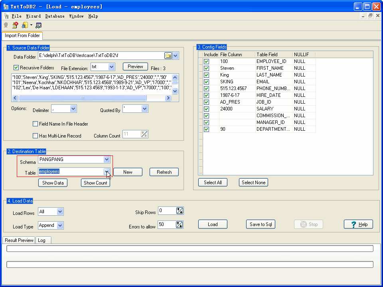Viewport: 383px width, 287px height.
Task: Open the Delimiter dropdown
Action: [x=73, y=109]
